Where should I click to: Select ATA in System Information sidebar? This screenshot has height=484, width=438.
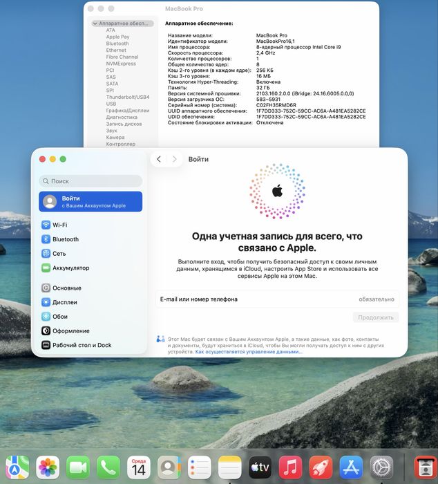[111, 30]
